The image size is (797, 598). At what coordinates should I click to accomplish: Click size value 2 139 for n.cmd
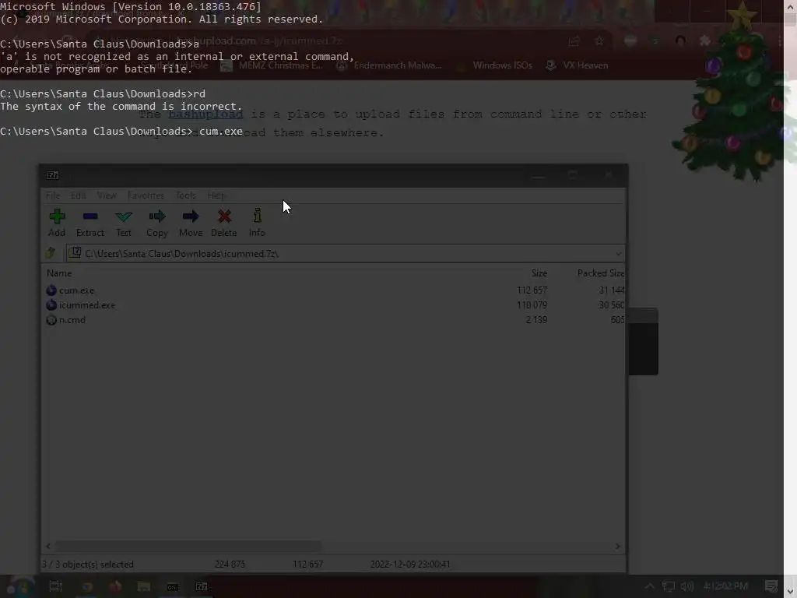tap(536, 320)
